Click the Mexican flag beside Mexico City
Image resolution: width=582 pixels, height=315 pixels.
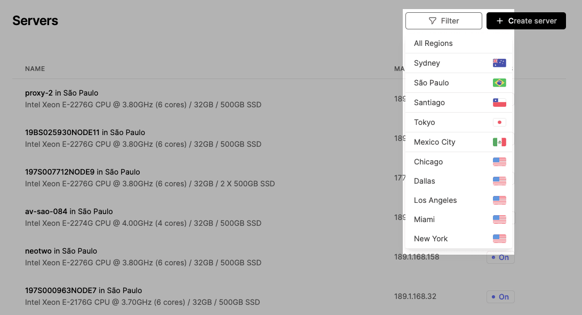pos(499,141)
